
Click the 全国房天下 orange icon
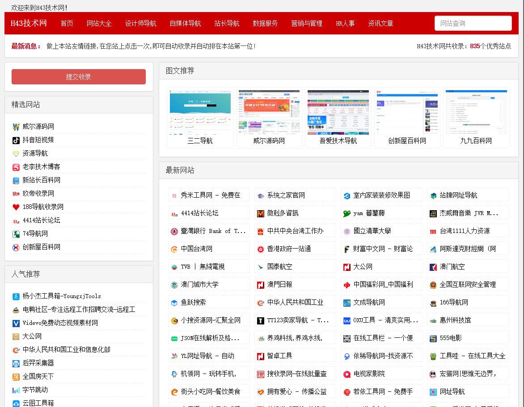coord(16,377)
